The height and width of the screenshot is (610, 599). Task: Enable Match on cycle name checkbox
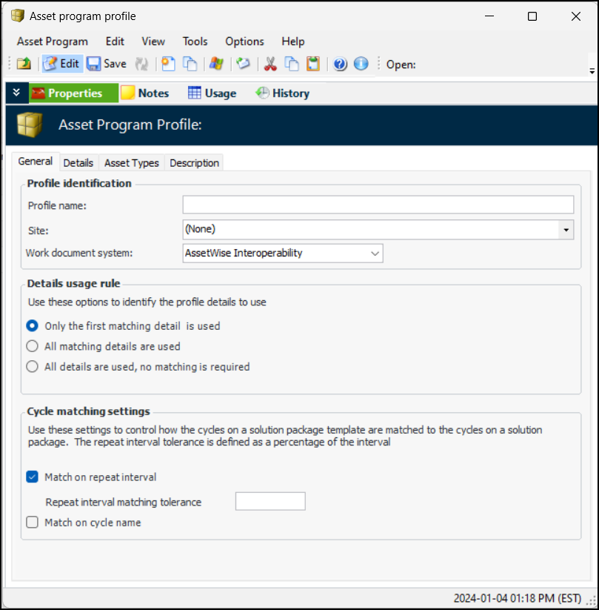(33, 522)
